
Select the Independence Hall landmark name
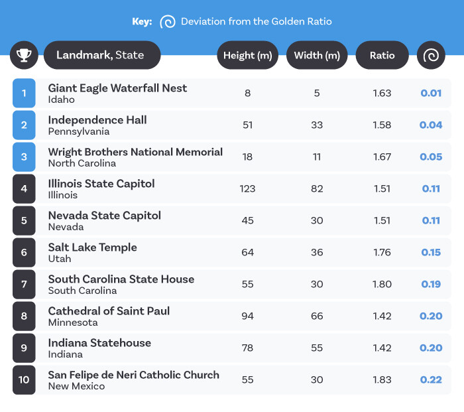tap(97, 120)
